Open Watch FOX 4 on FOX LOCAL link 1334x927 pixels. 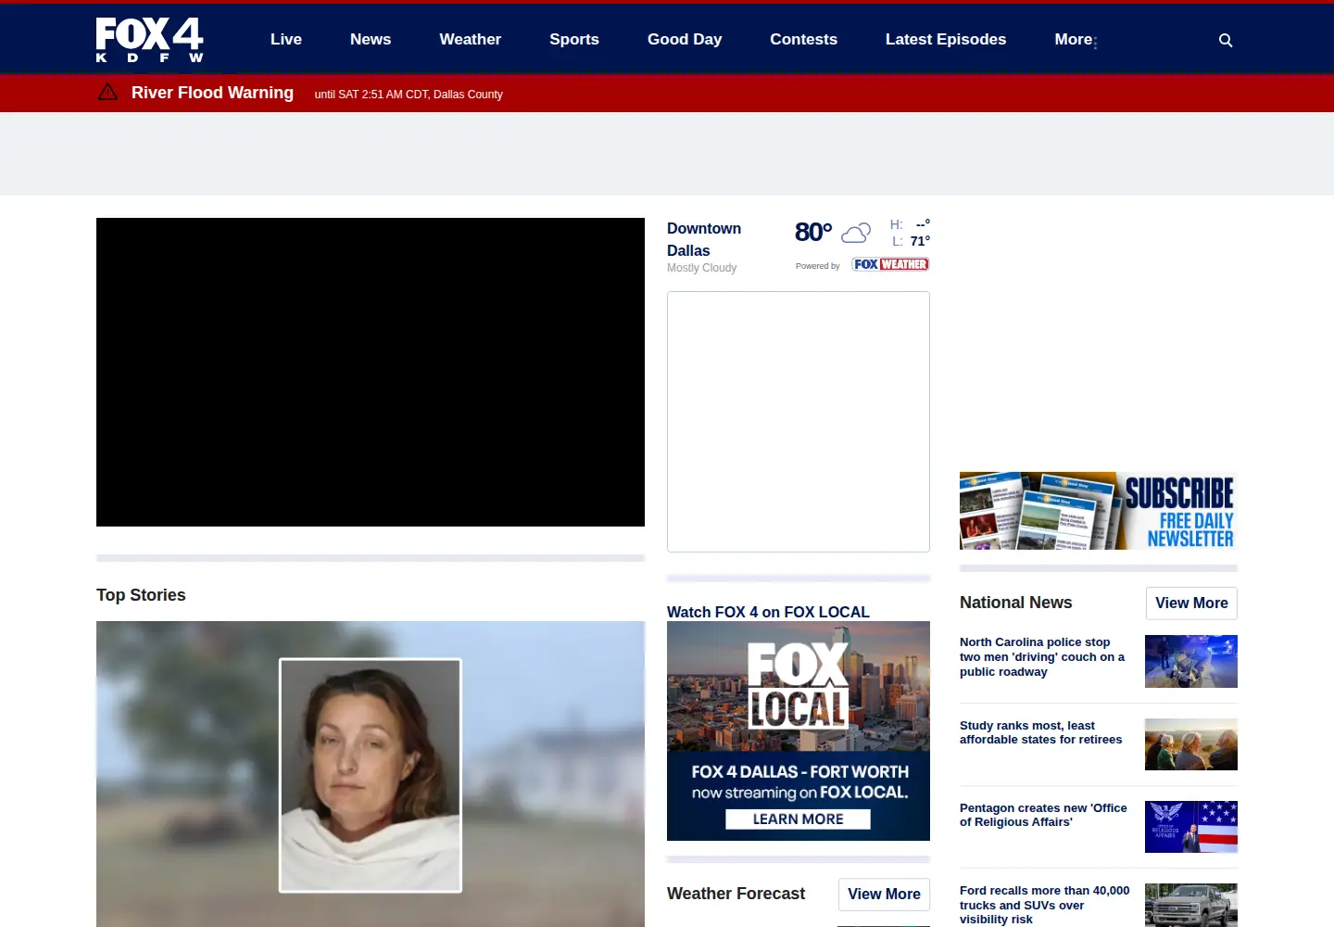coord(768,612)
